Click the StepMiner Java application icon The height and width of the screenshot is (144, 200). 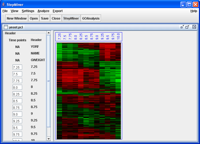pyautogui.click(x=4, y=5)
